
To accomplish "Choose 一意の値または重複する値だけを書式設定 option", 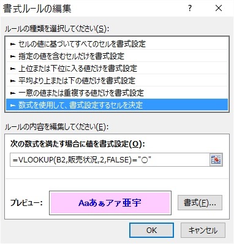I will pos(117,93).
